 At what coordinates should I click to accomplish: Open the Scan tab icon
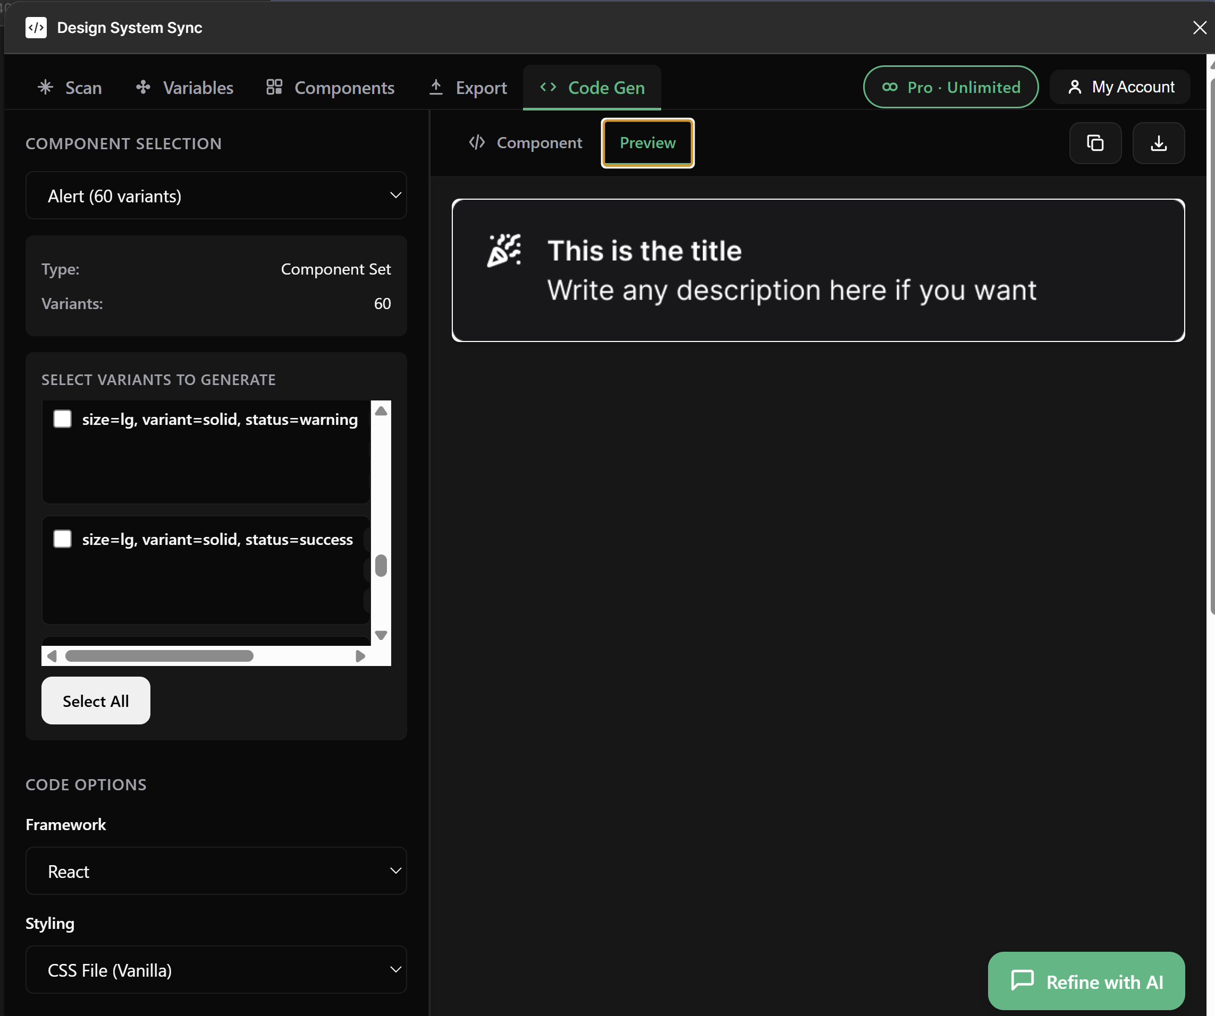(x=46, y=87)
